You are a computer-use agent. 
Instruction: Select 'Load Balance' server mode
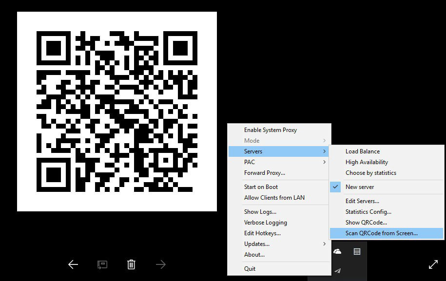[x=362, y=151]
